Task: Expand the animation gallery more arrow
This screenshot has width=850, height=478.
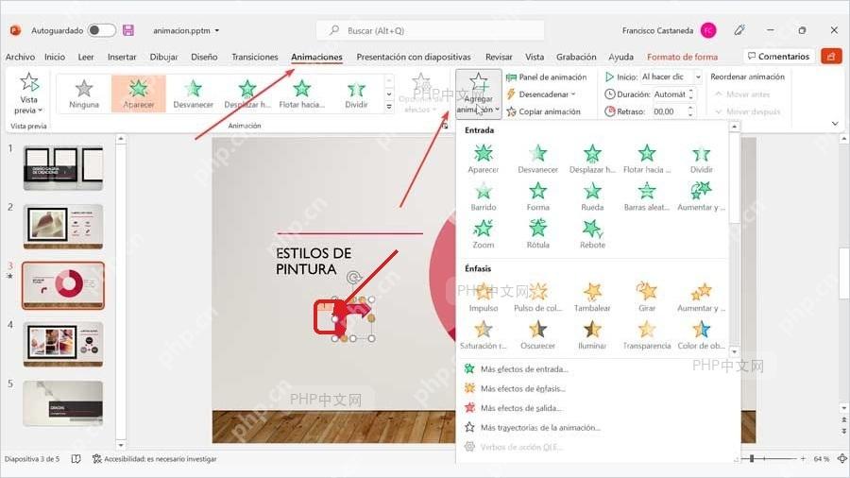Action: coord(389,107)
